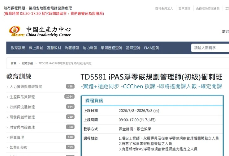Open 訂單查詢 link
The width and height of the screenshot is (229, 156).
click(x=184, y=8)
